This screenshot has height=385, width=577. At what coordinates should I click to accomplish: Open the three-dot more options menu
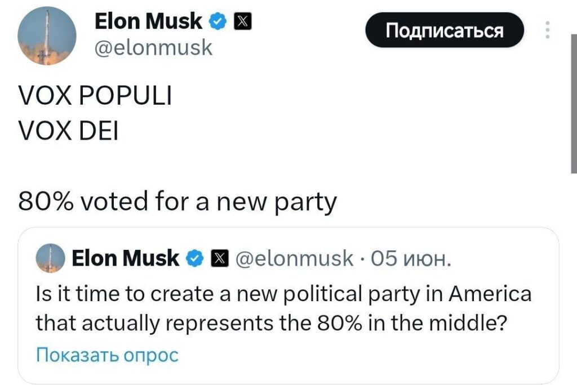pyautogui.click(x=546, y=30)
